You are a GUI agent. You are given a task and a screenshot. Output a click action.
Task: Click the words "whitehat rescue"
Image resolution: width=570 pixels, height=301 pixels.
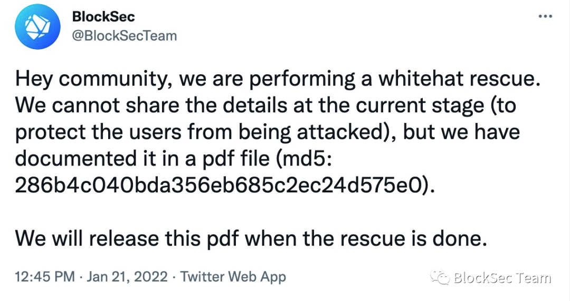[457, 79]
